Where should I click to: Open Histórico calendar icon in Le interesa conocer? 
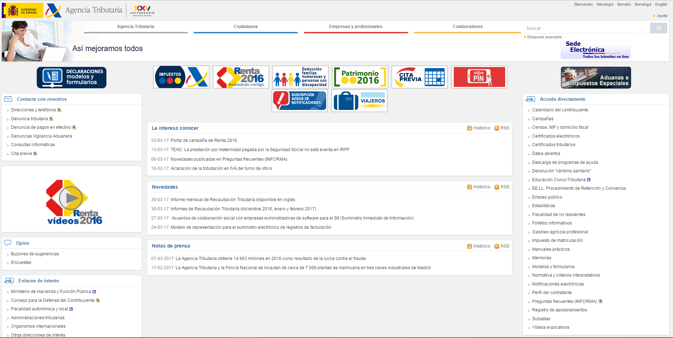tap(469, 128)
